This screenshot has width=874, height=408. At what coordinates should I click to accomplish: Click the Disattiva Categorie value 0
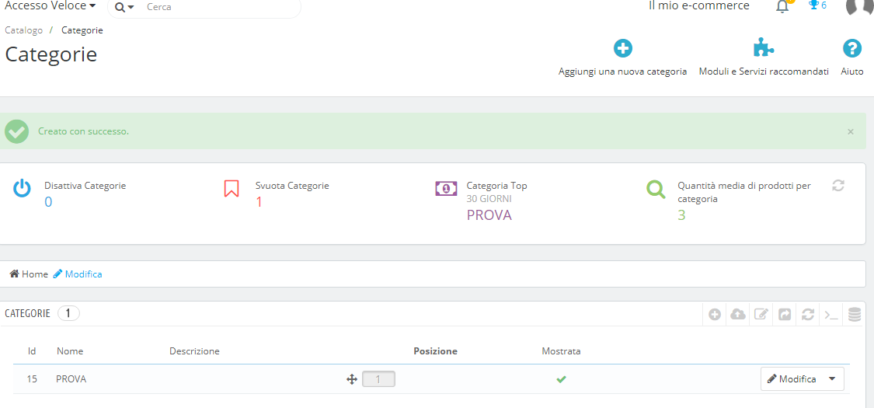click(48, 202)
